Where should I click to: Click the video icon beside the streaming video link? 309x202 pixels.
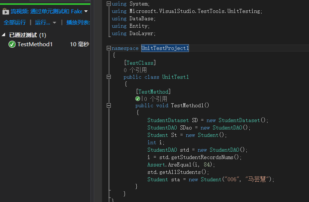click(x=6, y=11)
